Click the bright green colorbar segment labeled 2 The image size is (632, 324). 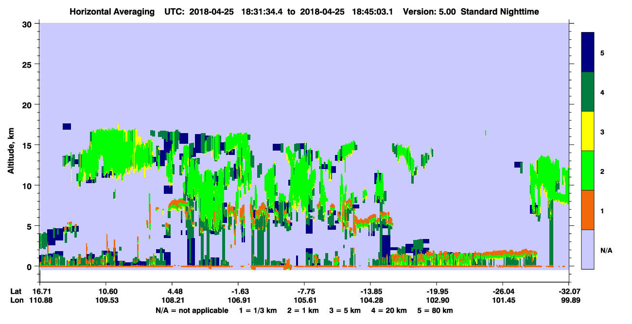588,171
